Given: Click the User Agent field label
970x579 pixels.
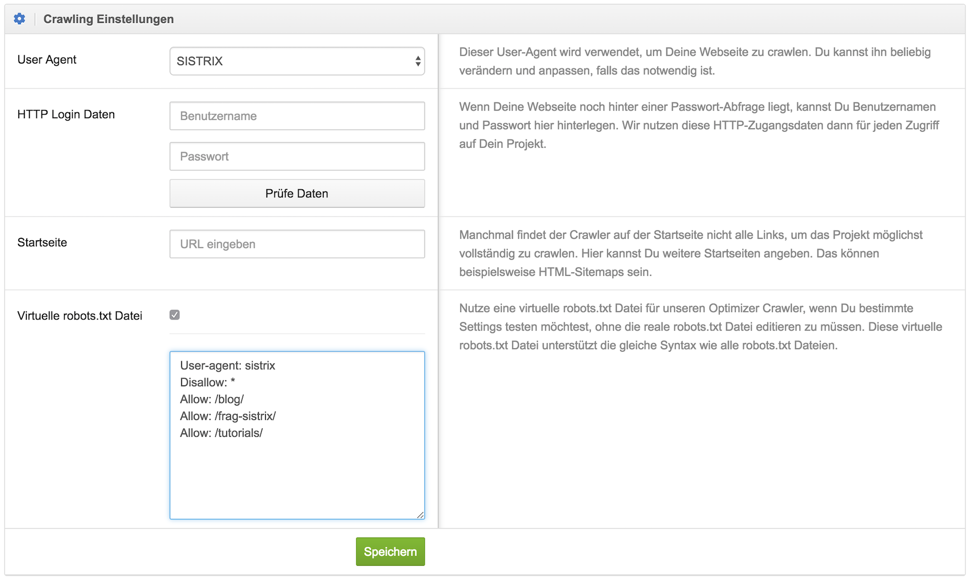Looking at the screenshot, I should pos(46,60).
